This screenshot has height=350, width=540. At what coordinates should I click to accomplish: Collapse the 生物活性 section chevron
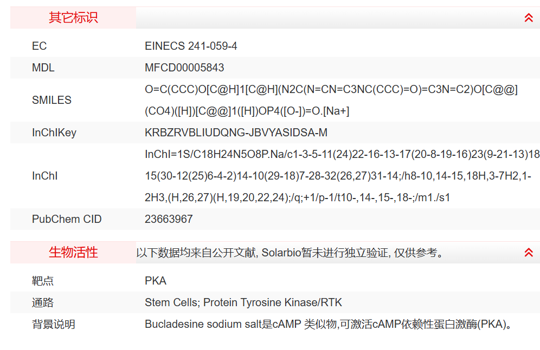click(x=529, y=253)
